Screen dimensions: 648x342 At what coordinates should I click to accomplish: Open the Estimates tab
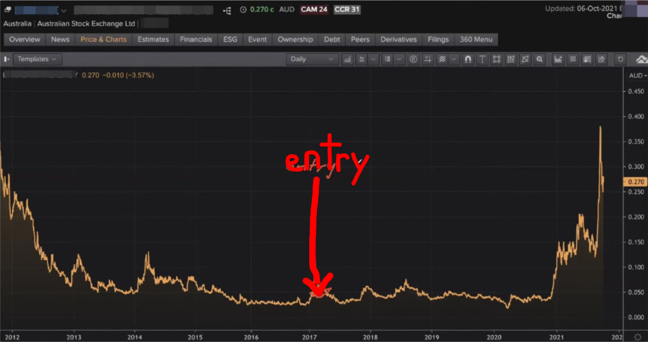tap(153, 39)
